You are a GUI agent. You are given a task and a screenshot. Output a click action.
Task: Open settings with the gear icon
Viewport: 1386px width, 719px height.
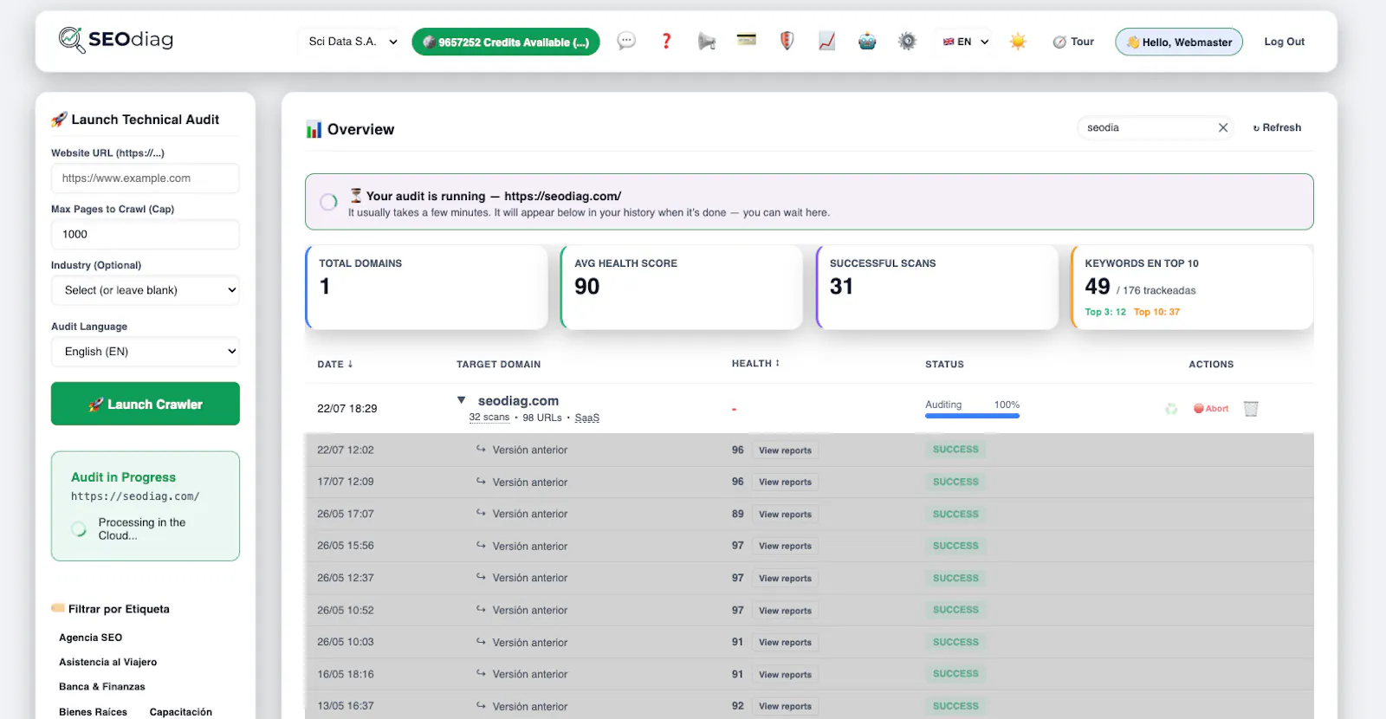(907, 41)
